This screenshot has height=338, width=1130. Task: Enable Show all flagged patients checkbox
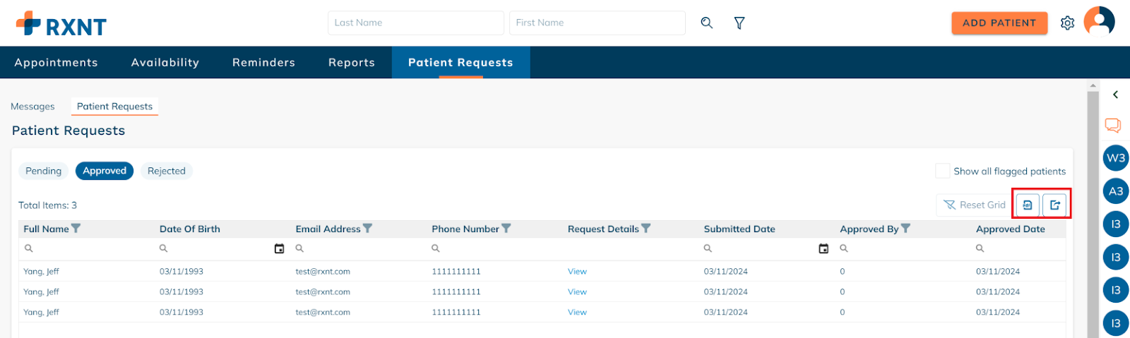point(942,171)
